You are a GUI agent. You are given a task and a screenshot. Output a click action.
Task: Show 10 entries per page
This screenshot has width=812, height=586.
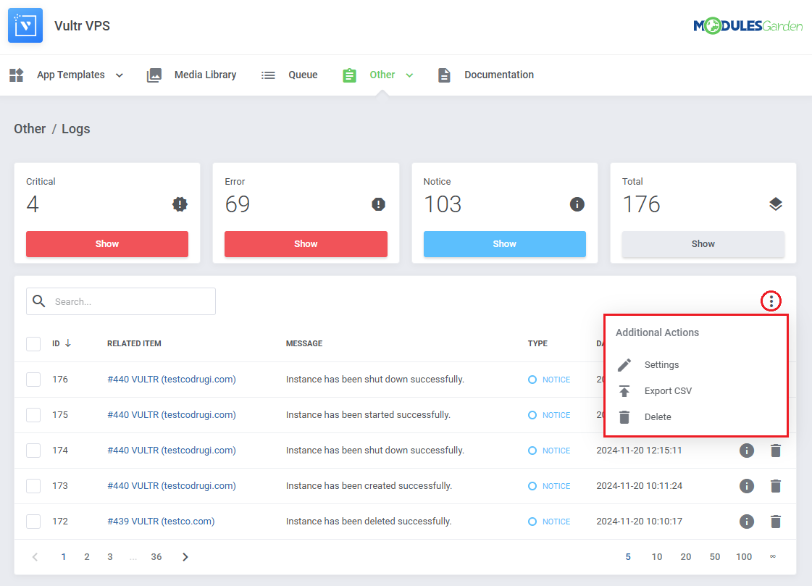(x=657, y=557)
